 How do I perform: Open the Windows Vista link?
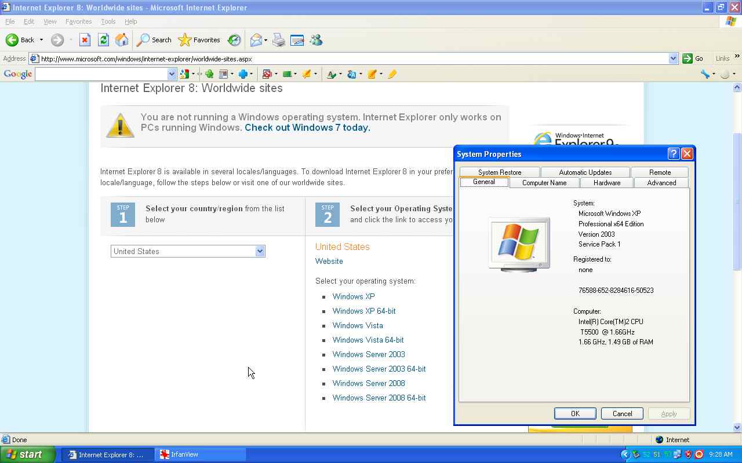coord(358,325)
